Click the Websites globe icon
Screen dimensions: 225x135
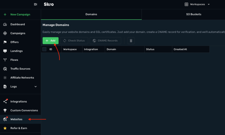[5, 119]
